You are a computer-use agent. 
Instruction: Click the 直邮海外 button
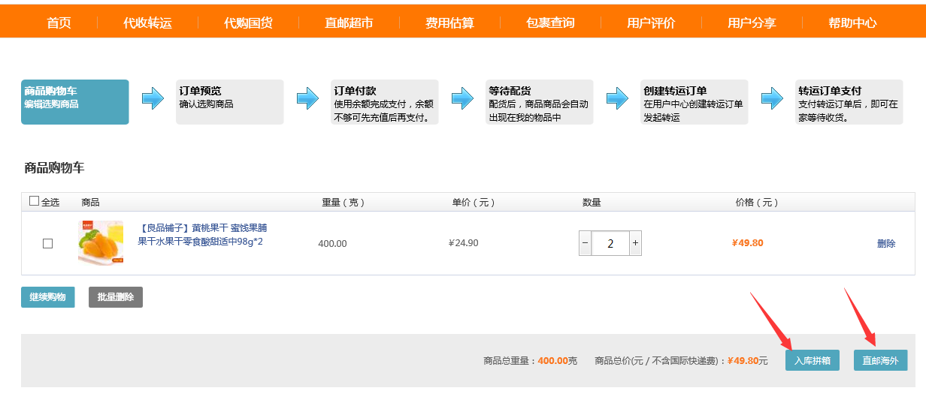880,360
